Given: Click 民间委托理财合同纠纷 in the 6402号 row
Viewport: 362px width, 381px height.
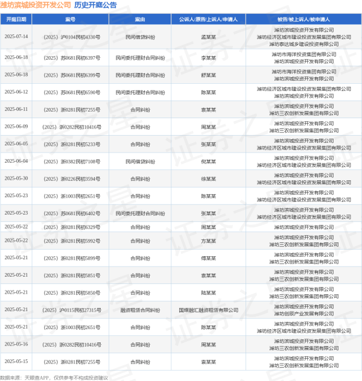Looking at the screenshot, I should tap(140, 213).
